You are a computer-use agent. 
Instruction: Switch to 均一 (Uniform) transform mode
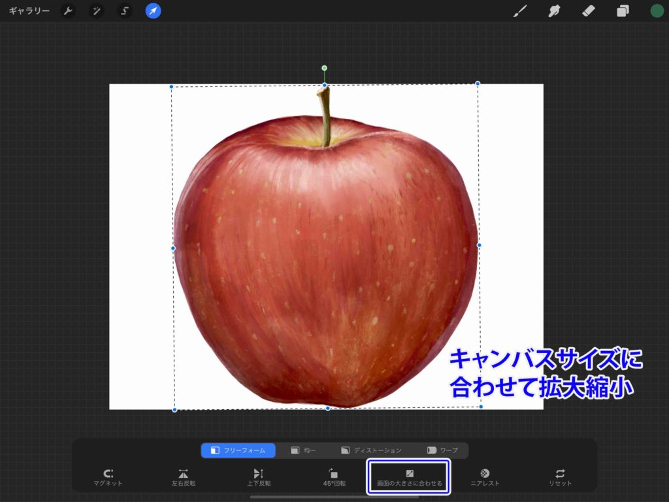click(x=304, y=450)
